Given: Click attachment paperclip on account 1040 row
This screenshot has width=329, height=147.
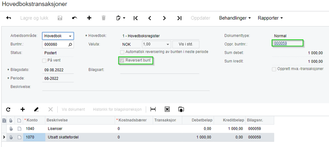Looking at the screenshot, I should click(11, 129).
